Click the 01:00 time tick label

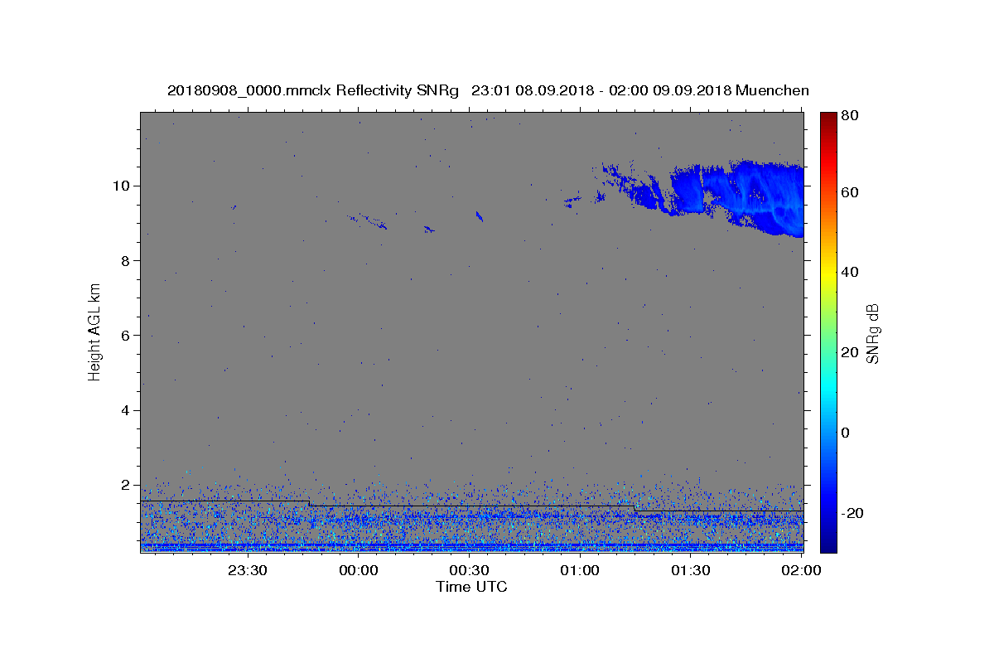click(581, 570)
